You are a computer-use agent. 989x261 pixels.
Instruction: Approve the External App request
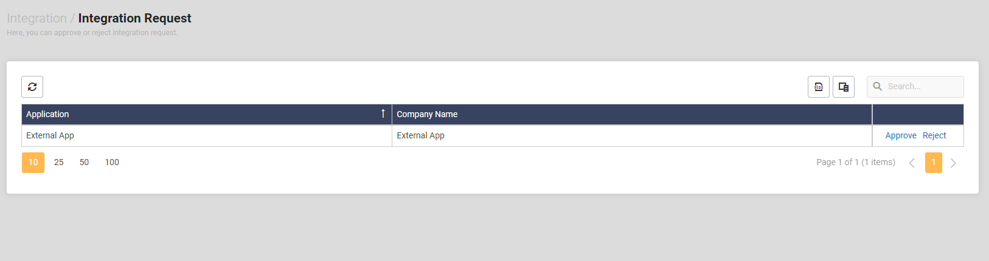click(900, 136)
